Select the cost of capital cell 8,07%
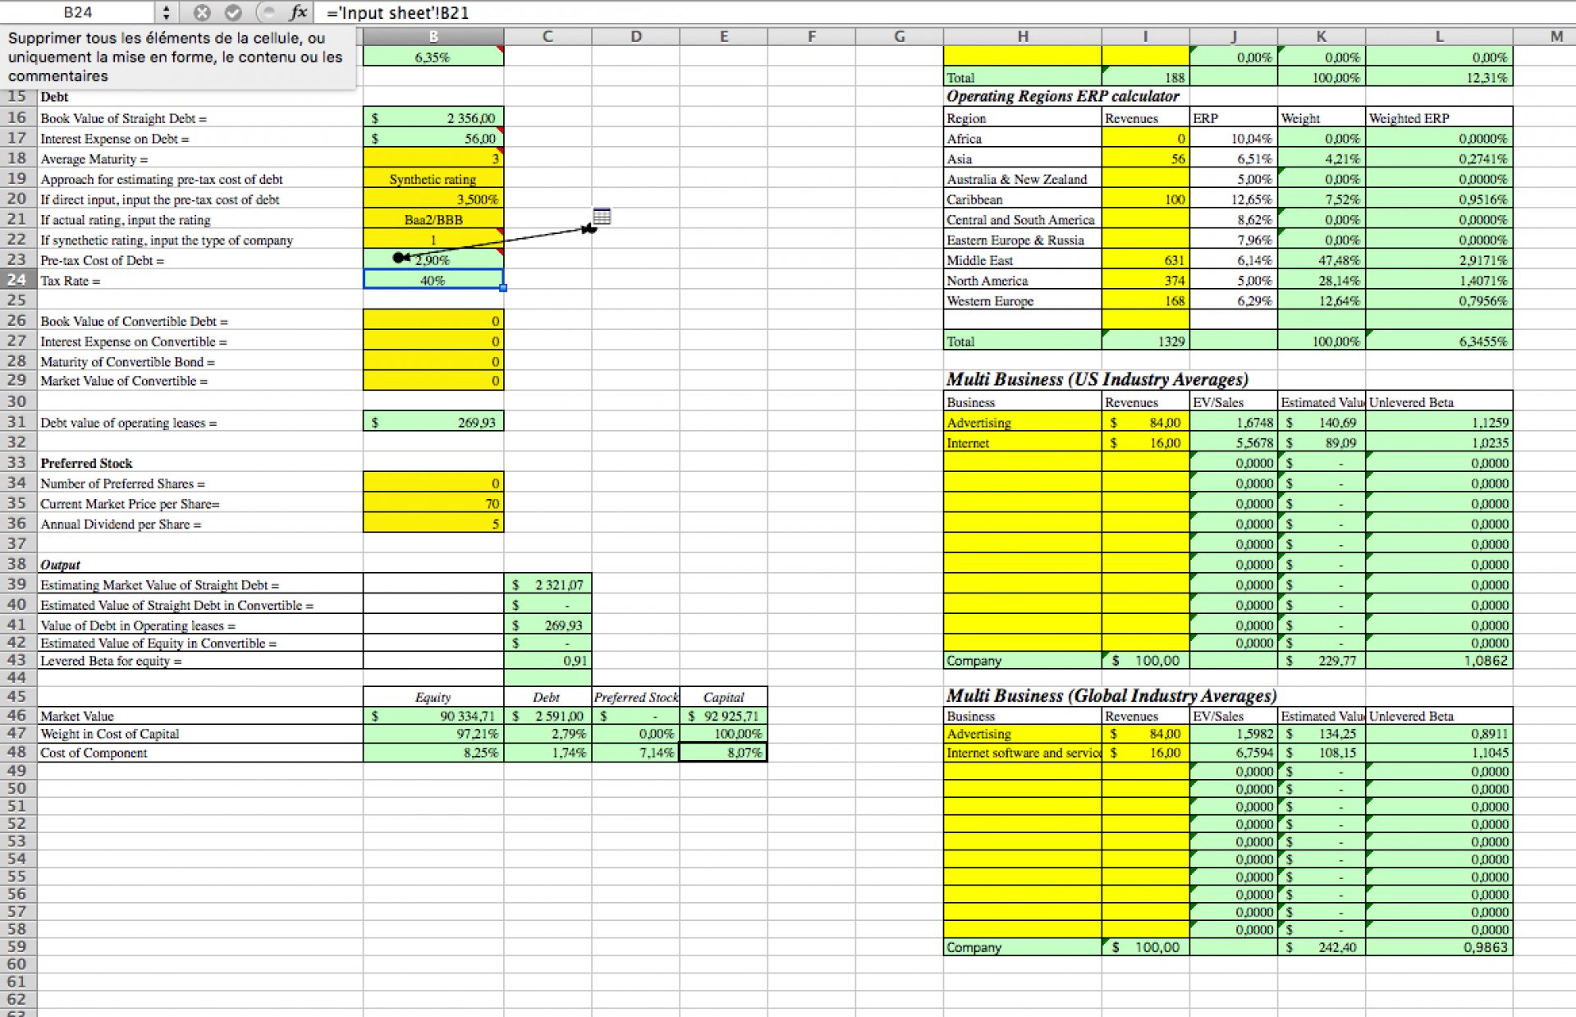The width and height of the screenshot is (1576, 1017). click(x=723, y=752)
